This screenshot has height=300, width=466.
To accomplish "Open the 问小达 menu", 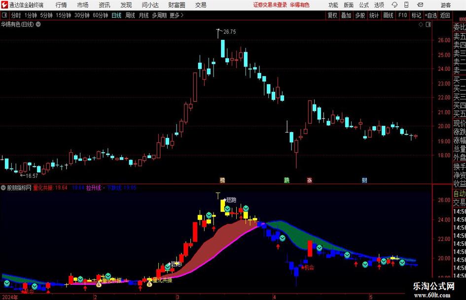I will point(150,5).
